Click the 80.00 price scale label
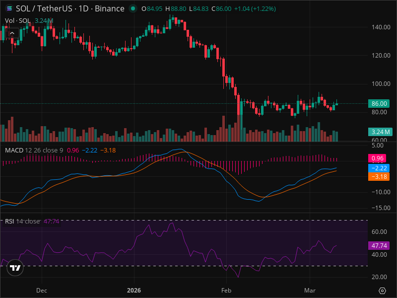The image size is (397, 298). [379, 112]
